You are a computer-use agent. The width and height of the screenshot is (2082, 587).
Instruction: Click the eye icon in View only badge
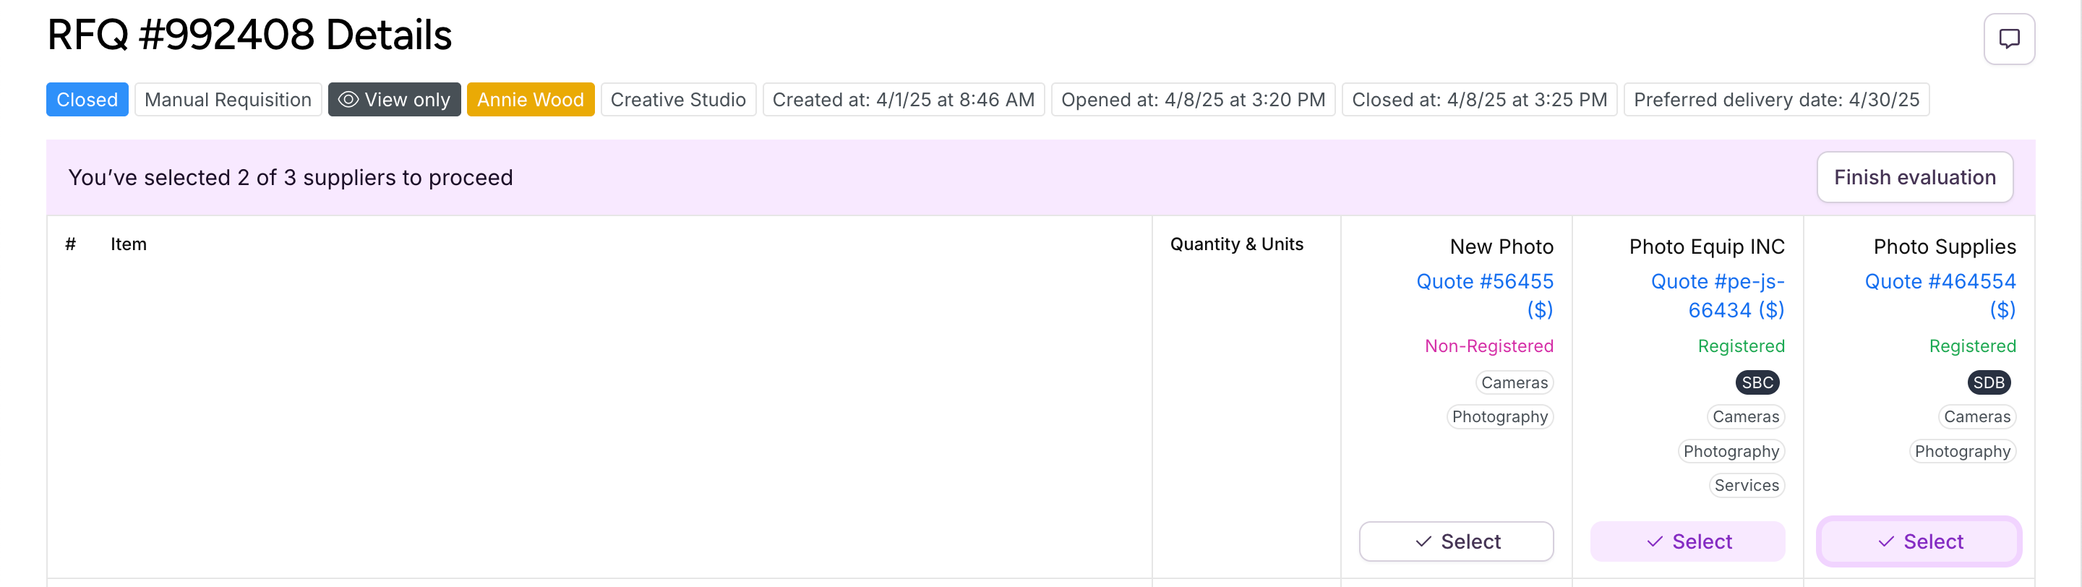click(x=348, y=100)
